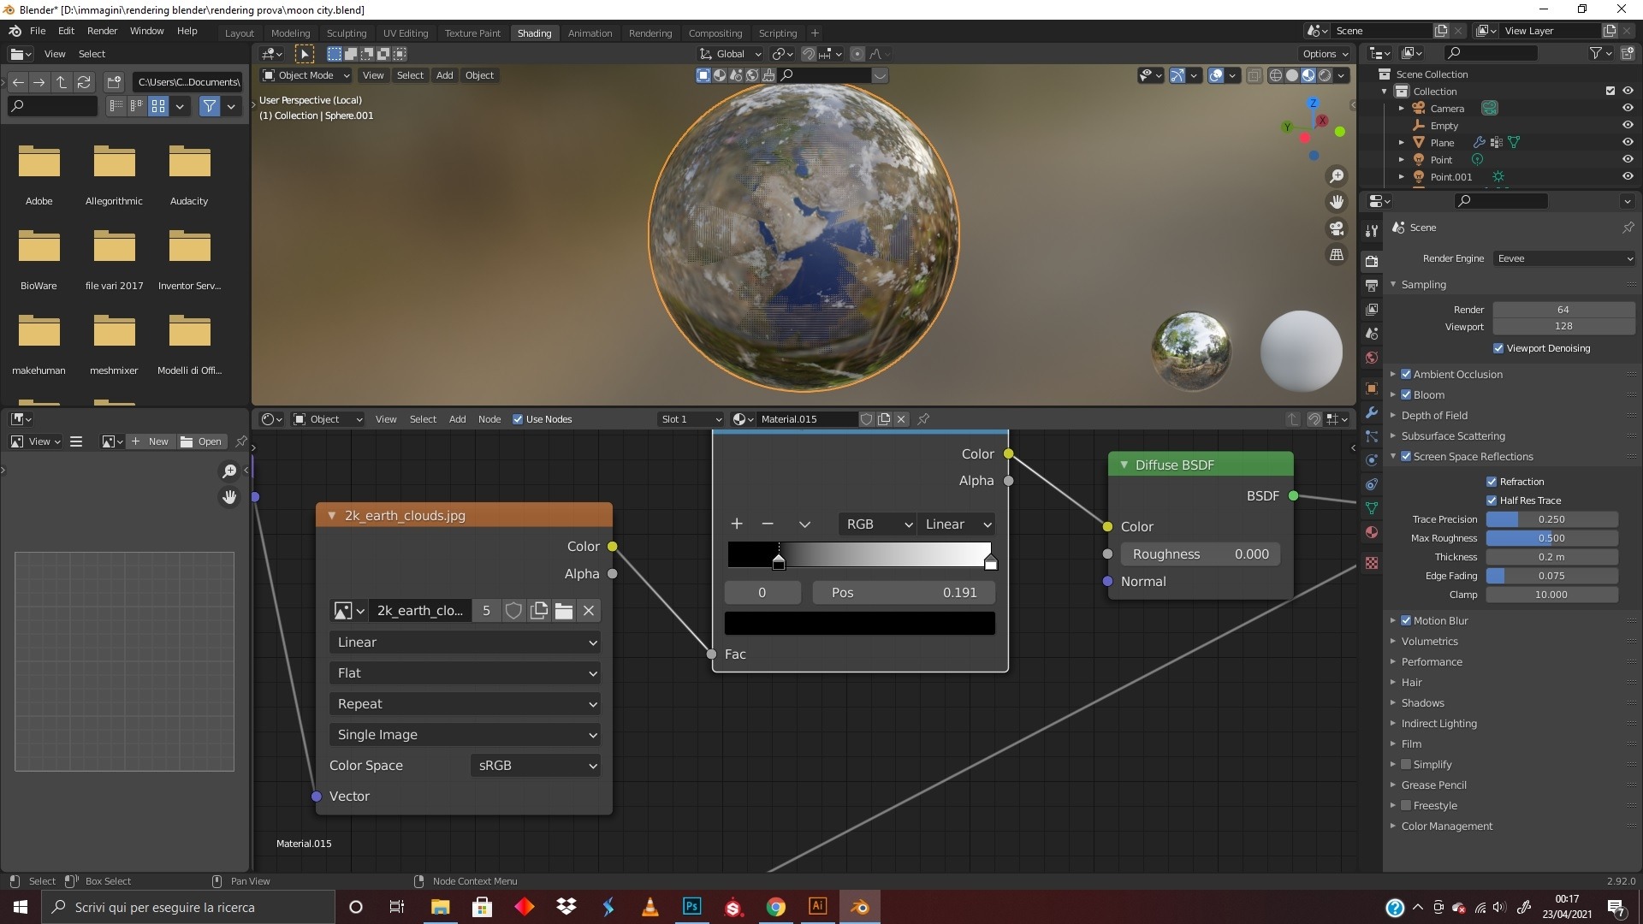
Task: Switch viewport to Rendered shading
Action: (x=1325, y=75)
